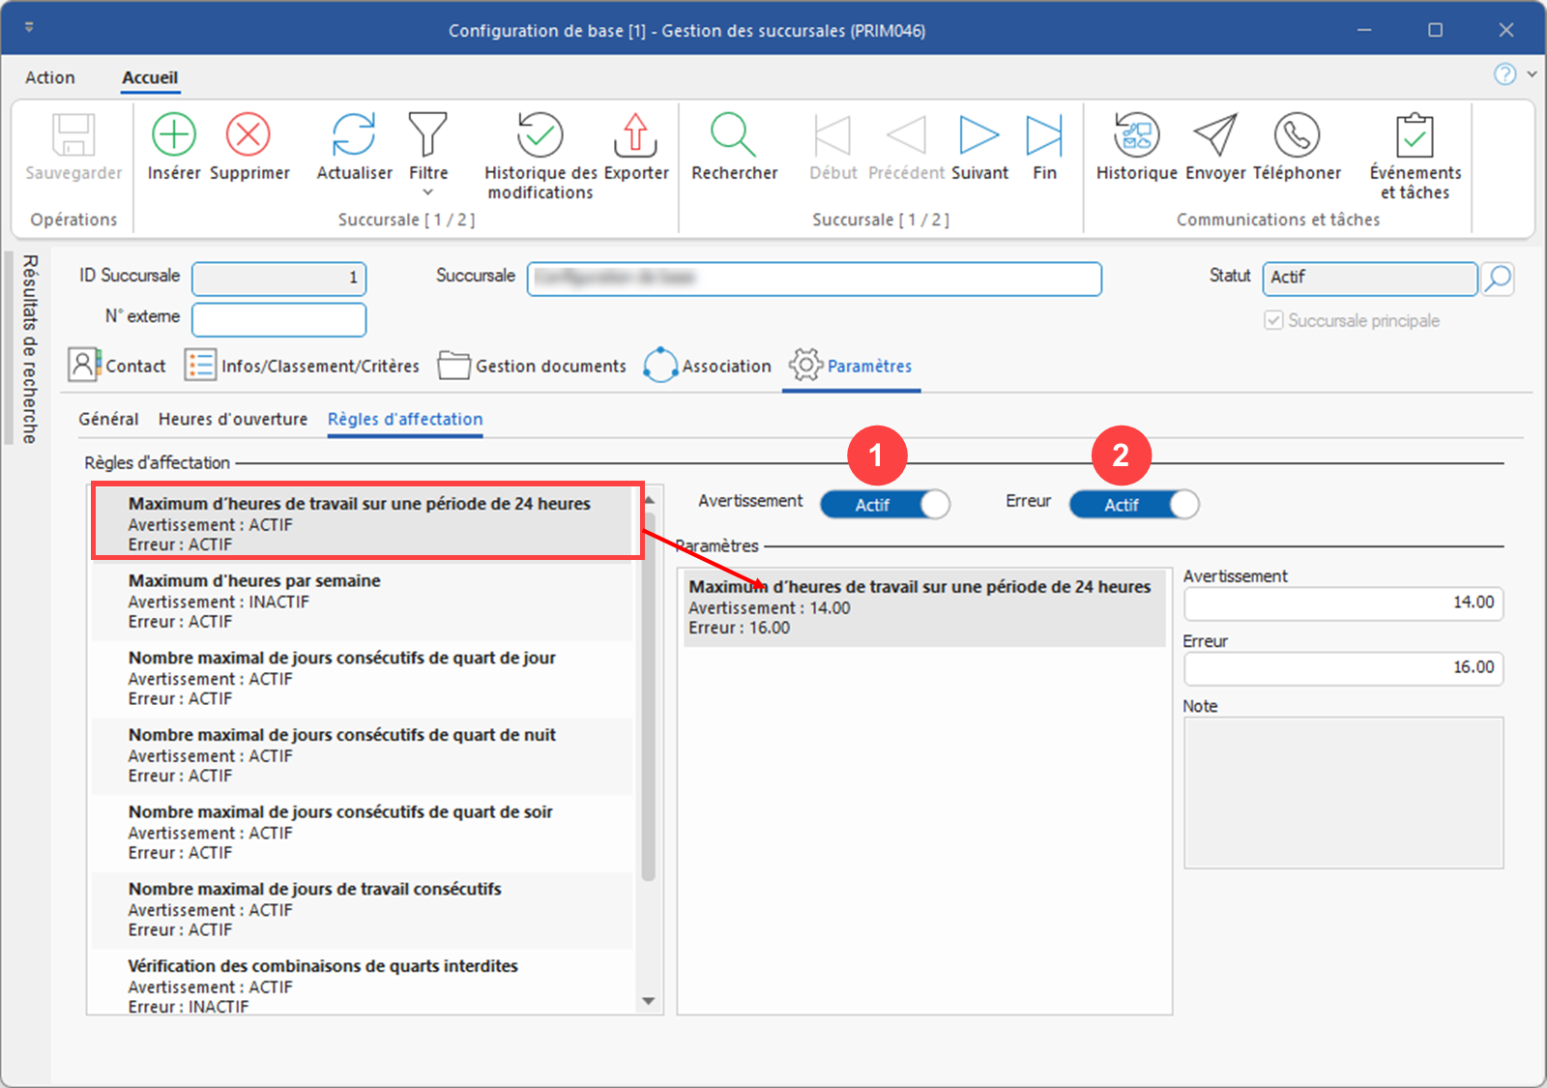Image resolution: width=1547 pixels, height=1088 pixels.
Task: Toggle the Erreur Actif switch
Action: tap(1134, 505)
